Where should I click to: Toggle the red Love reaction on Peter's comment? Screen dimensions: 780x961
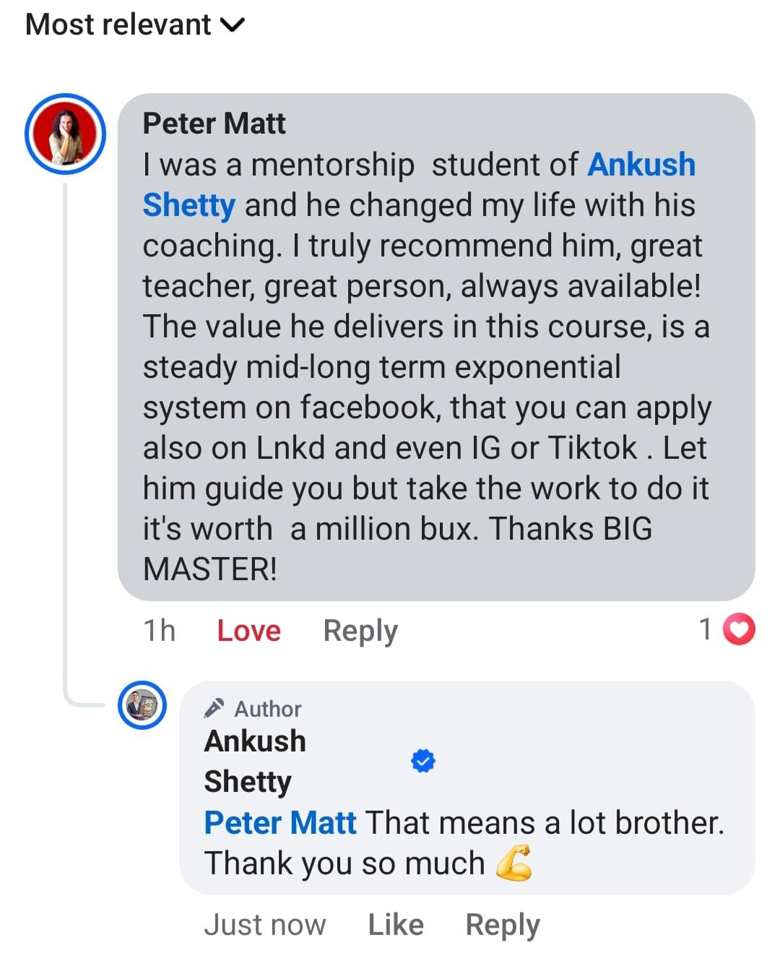click(248, 631)
